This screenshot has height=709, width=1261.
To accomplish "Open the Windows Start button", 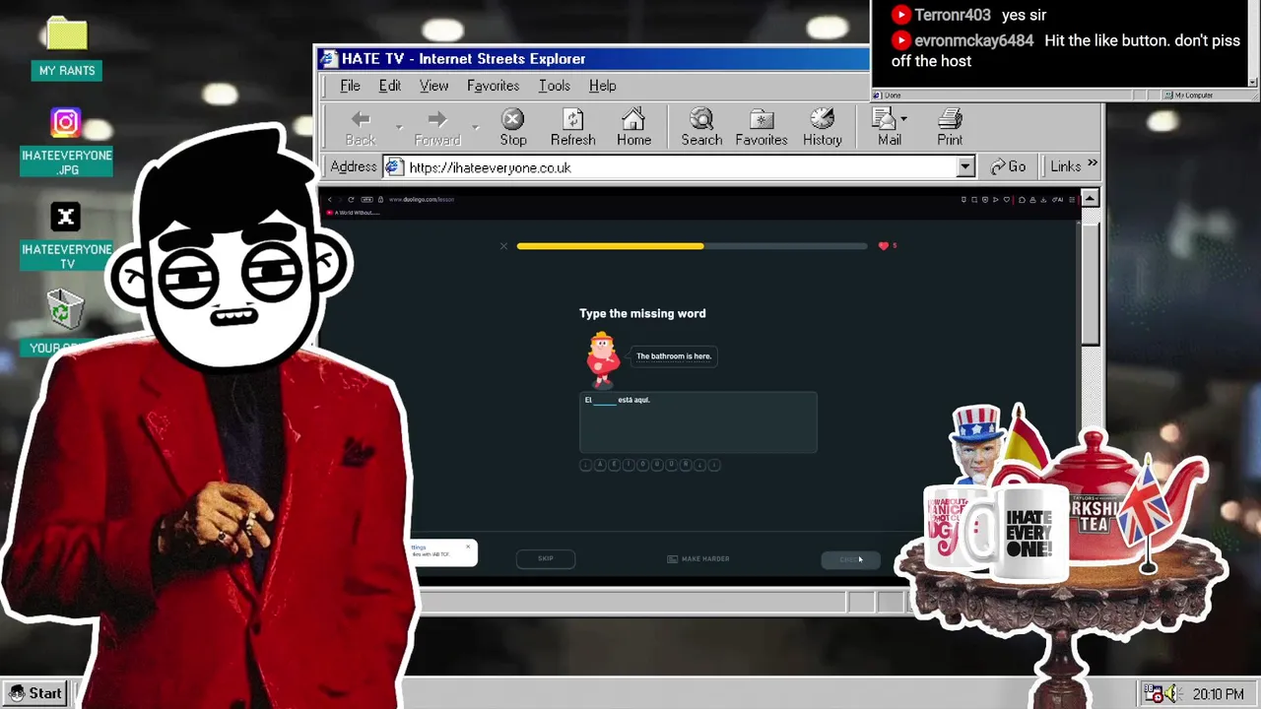I will [x=36, y=693].
